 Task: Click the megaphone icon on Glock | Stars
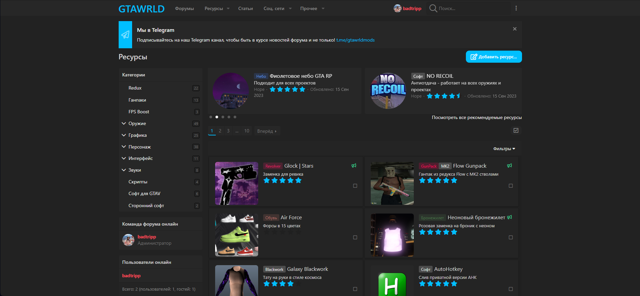(x=354, y=166)
